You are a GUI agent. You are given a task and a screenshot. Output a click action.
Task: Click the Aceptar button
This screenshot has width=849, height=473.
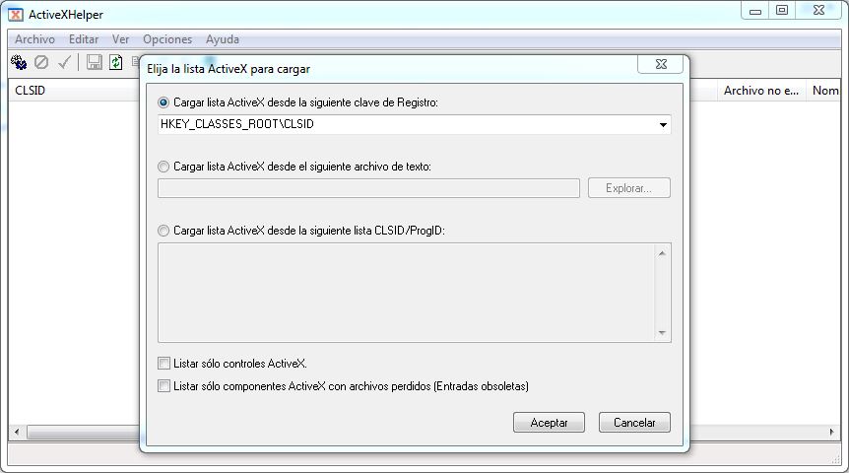[x=549, y=423]
